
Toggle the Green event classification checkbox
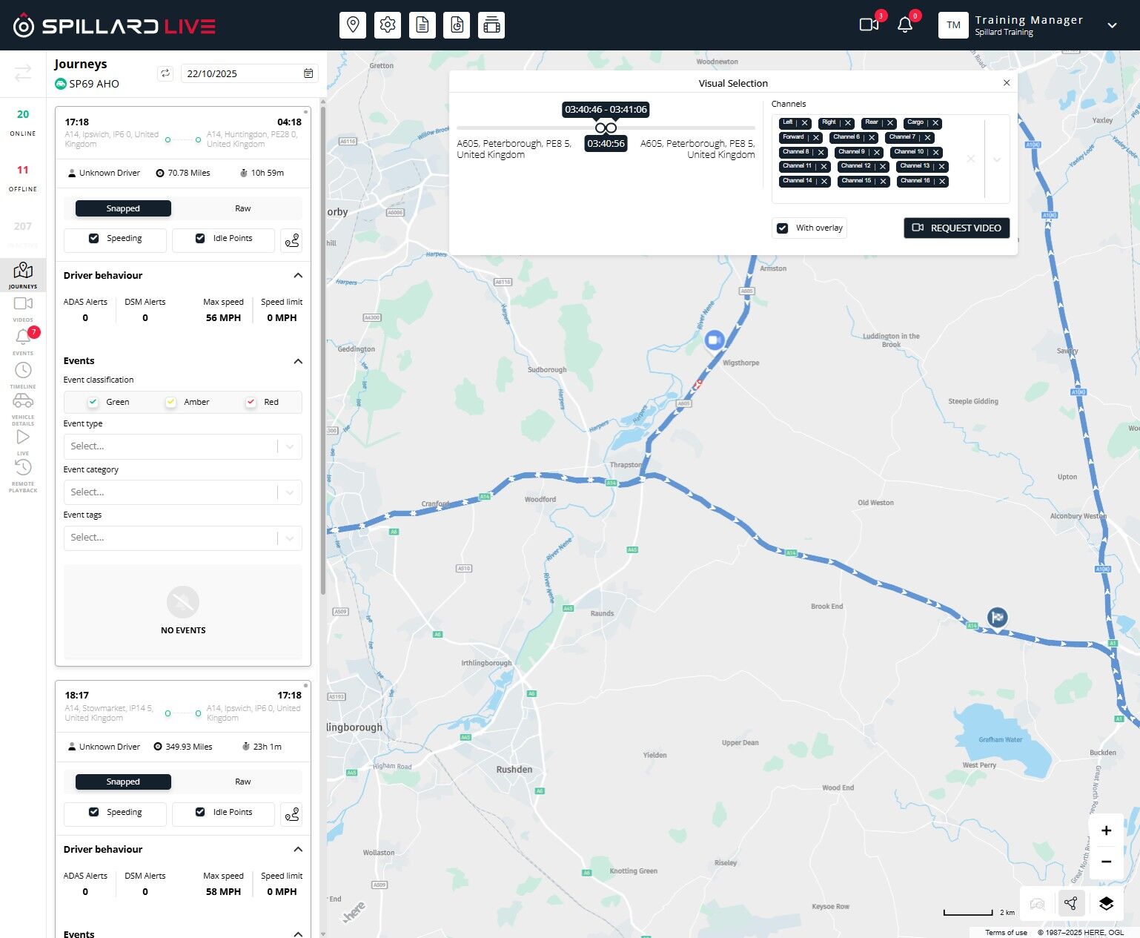[x=93, y=402]
